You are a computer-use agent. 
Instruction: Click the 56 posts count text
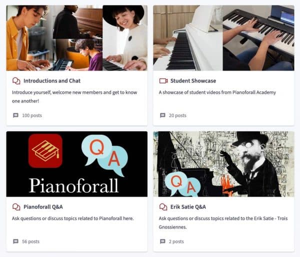coord(31,241)
